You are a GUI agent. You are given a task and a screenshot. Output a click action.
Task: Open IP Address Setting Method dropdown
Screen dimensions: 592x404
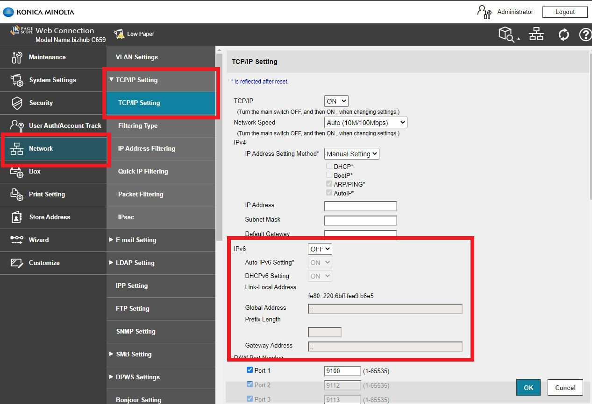click(x=351, y=154)
